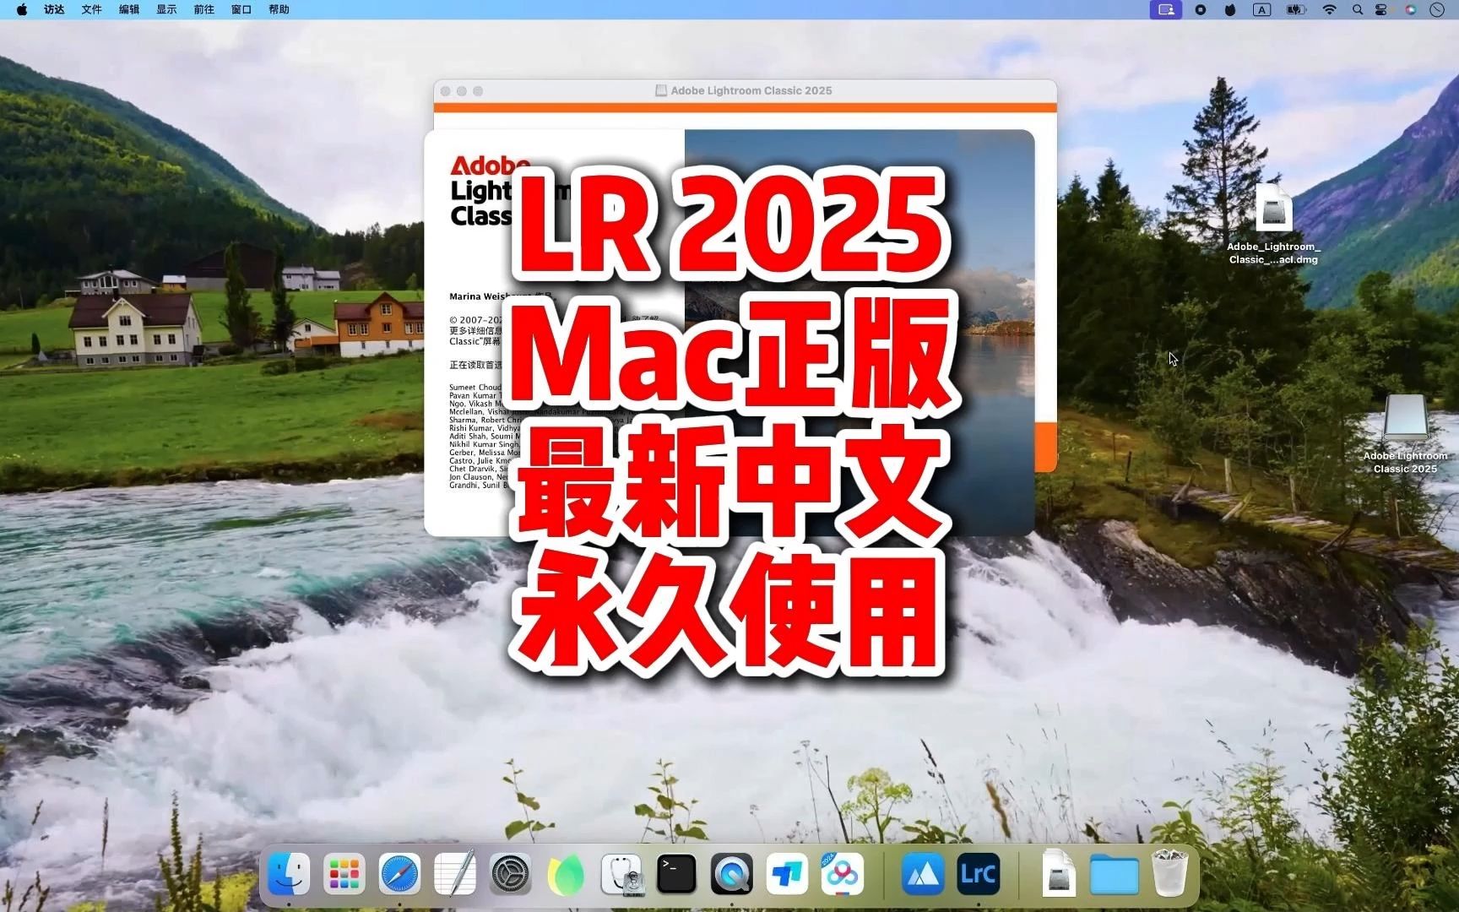Open the green leaf app in Dock
1459x912 pixels.
click(x=566, y=874)
